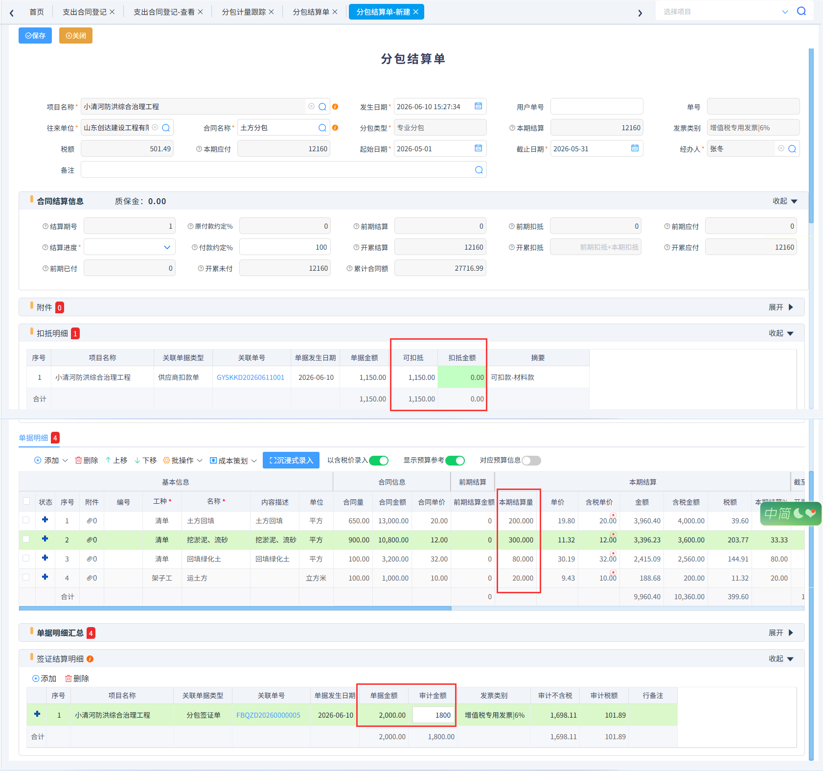Click the search icon beside project selector

coord(801,11)
